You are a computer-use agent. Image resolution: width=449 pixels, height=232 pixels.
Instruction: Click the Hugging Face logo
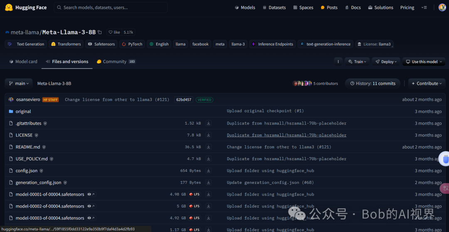26,7
